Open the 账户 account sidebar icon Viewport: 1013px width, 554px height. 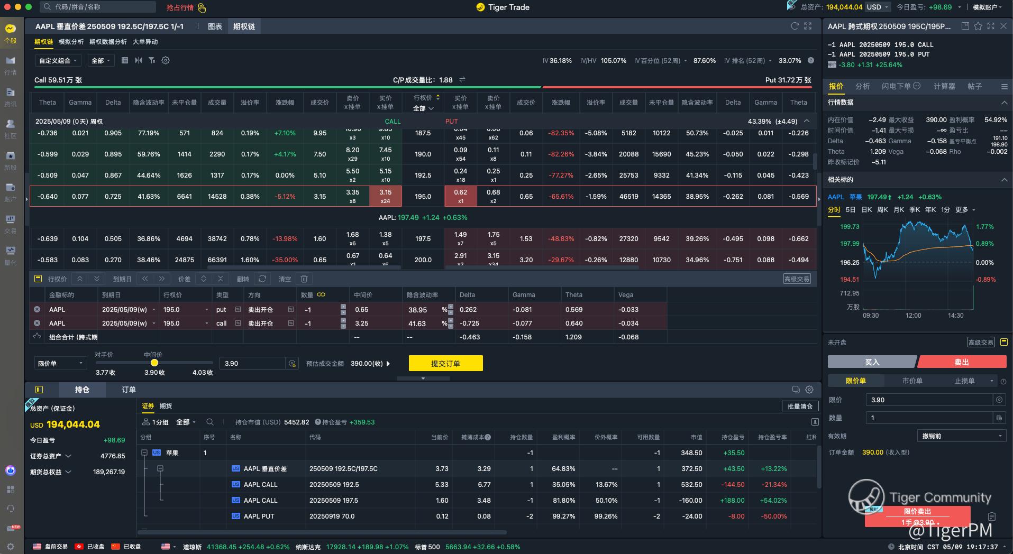coord(11,192)
